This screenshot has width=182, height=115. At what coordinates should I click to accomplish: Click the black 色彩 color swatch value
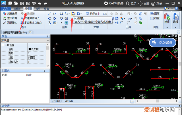coord(30,49)
